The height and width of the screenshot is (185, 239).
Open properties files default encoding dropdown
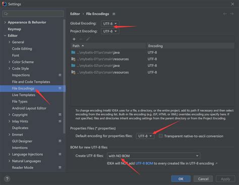coord(145,136)
